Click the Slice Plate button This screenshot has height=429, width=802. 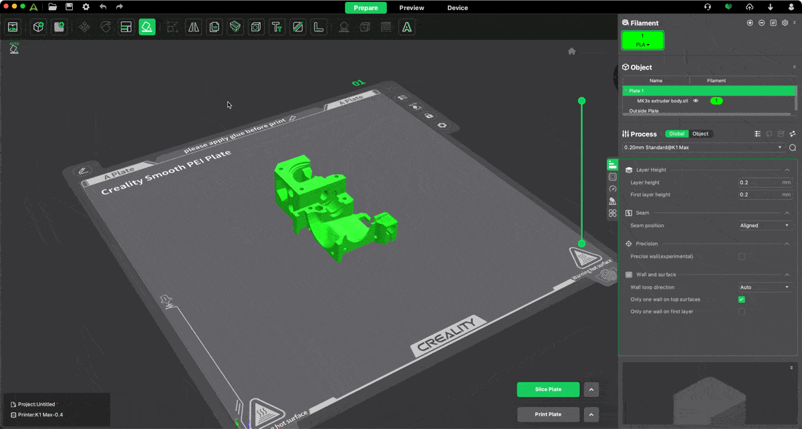[548, 390]
